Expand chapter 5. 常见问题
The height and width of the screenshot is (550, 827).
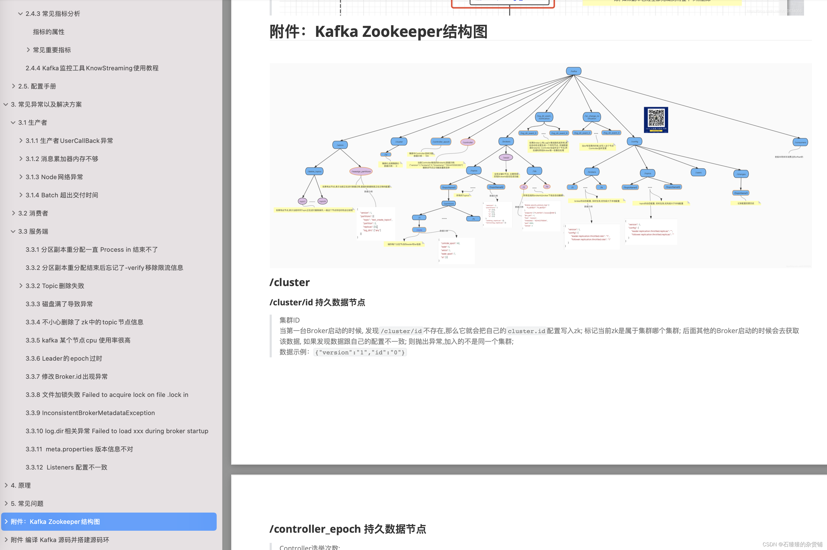(6, 503)
